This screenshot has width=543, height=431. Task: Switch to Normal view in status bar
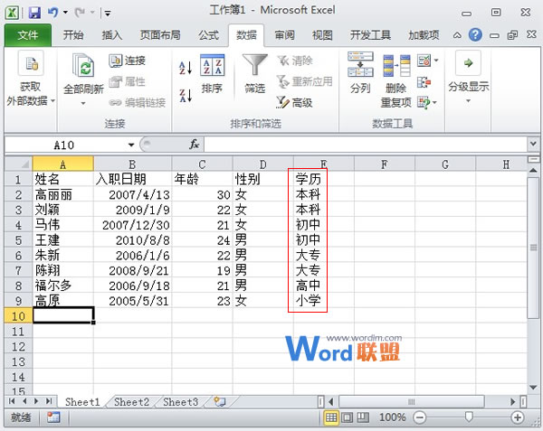332,417
